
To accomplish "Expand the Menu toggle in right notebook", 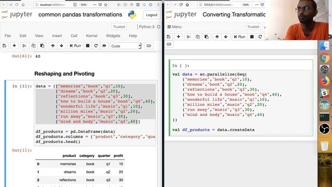I will pyautogui.click(x=174, y=26).
